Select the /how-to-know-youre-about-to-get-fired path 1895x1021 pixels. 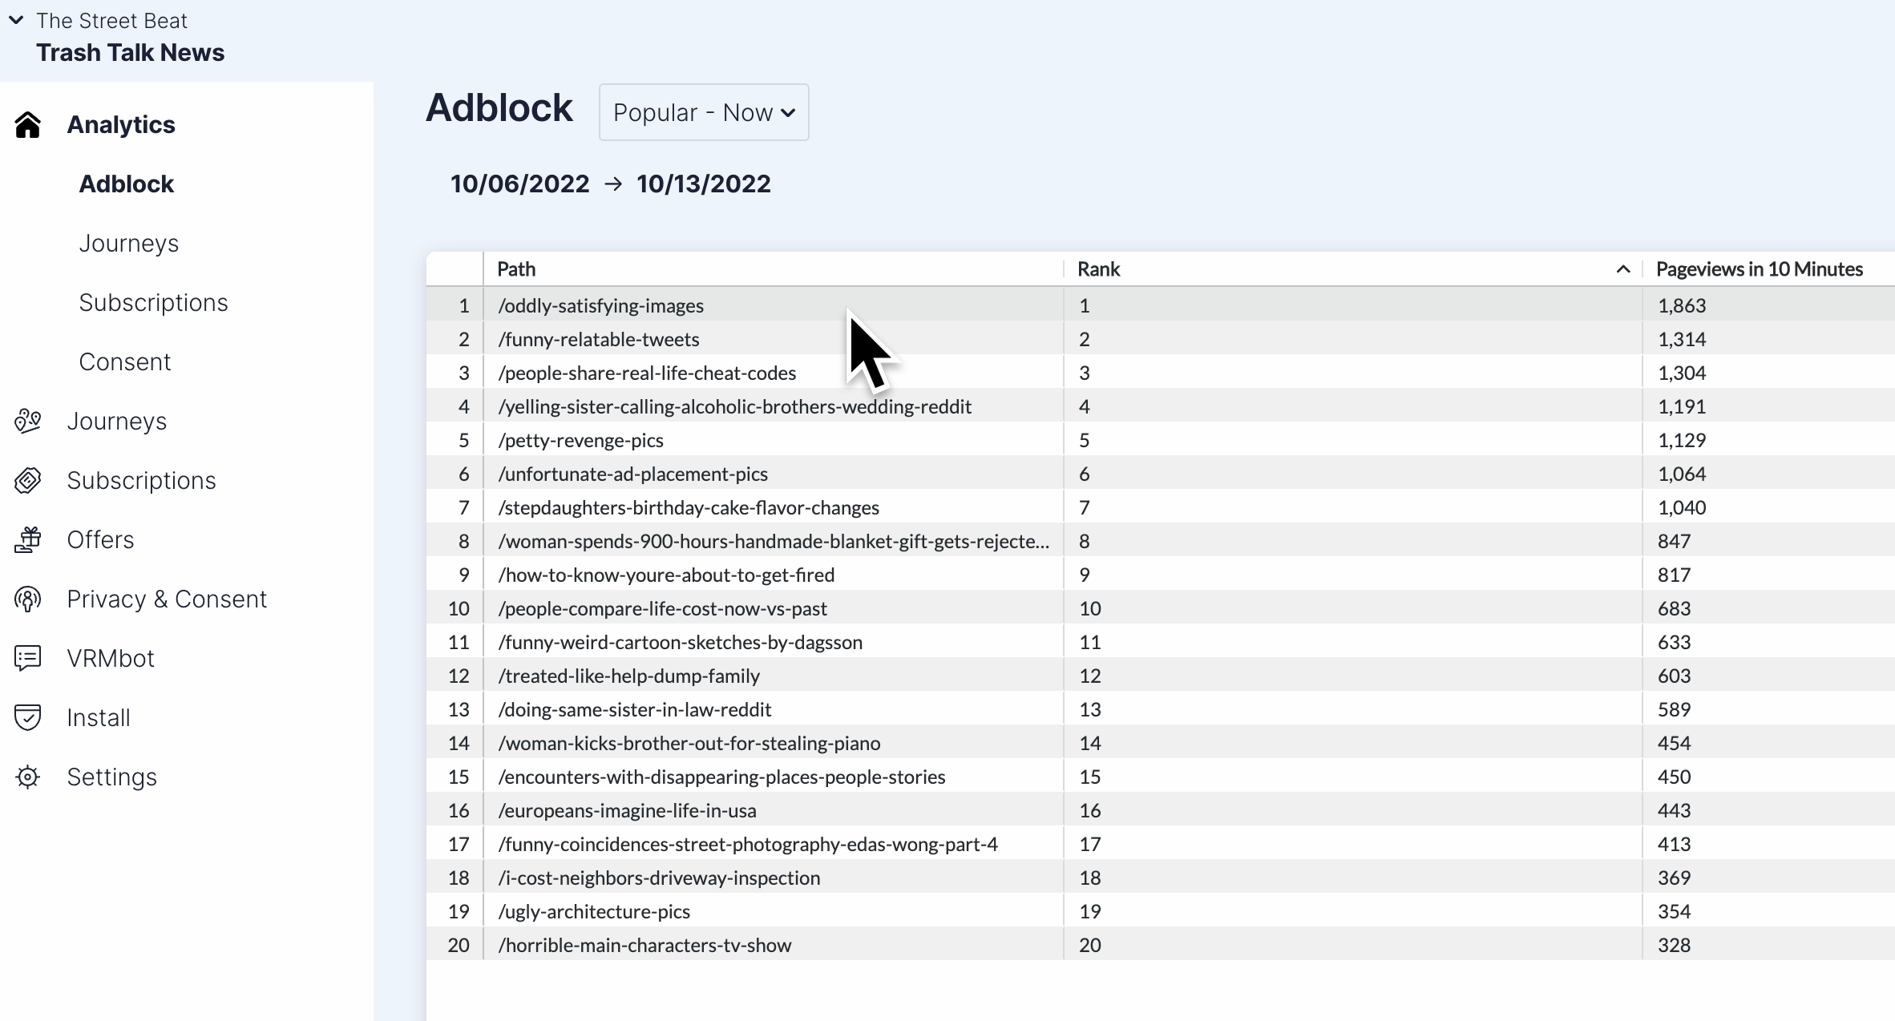666,575
